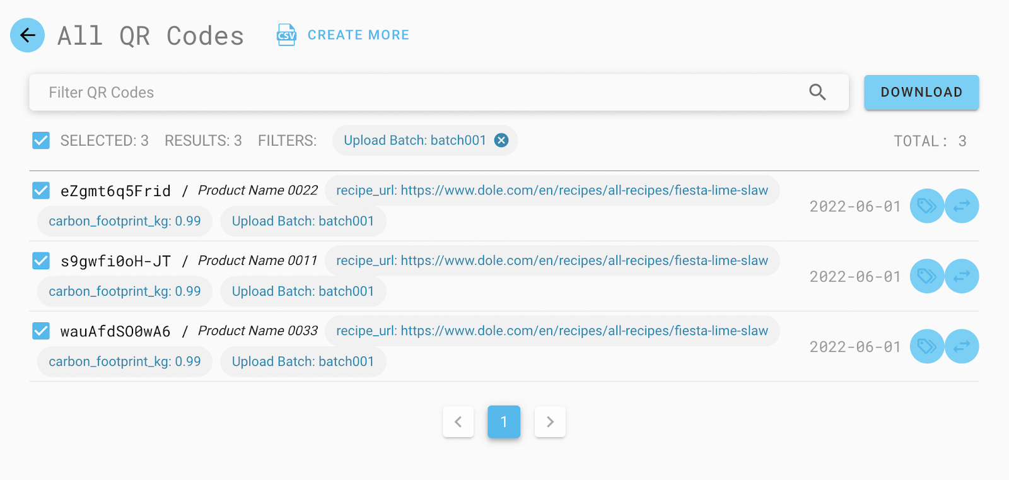Go to previous page chevron
Viewport: 1009px width, 480px height.
coord(458,422)
